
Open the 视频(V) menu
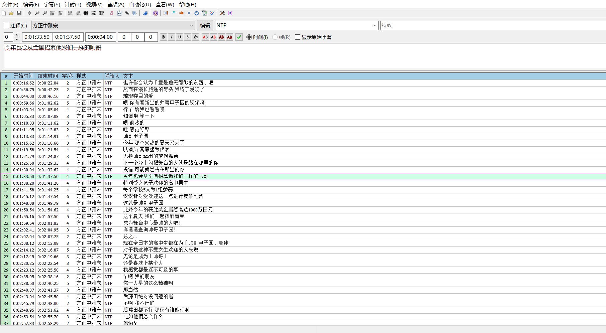(x=94, y=4)
